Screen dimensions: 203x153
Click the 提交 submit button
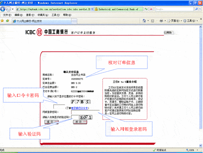point(51,122)
